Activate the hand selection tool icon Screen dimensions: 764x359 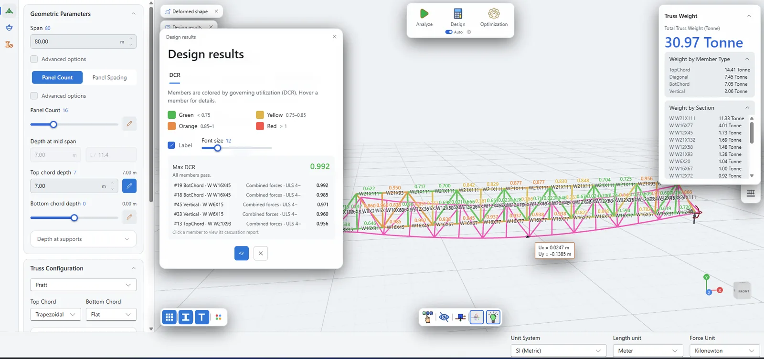tap(427, 317)
